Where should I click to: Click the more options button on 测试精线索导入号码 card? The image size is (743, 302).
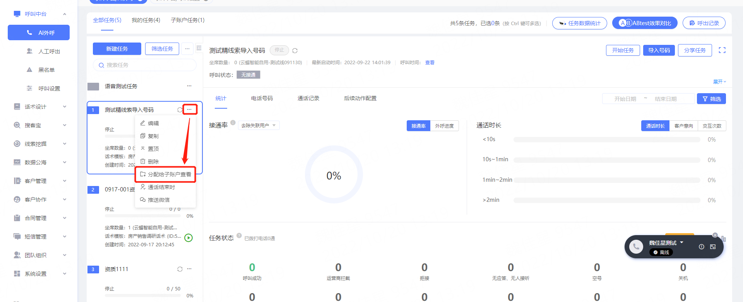pyautogui.click(x=189, y=109)
